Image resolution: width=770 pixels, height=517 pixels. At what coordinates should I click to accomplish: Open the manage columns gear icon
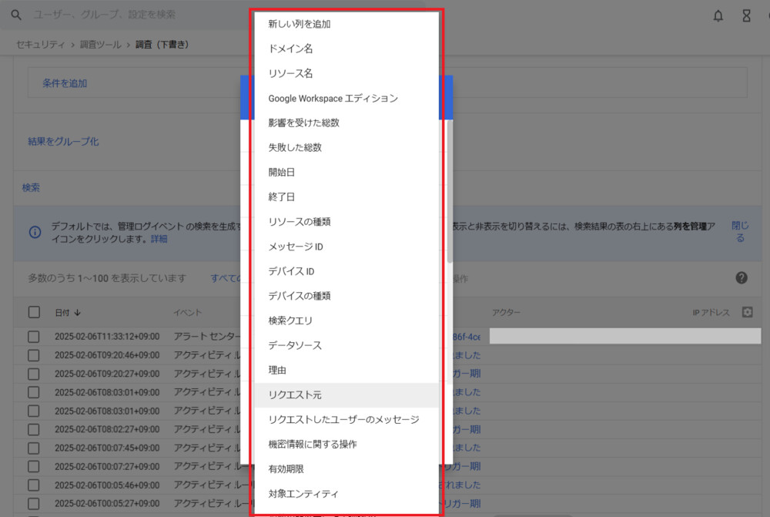click(748, 312)
